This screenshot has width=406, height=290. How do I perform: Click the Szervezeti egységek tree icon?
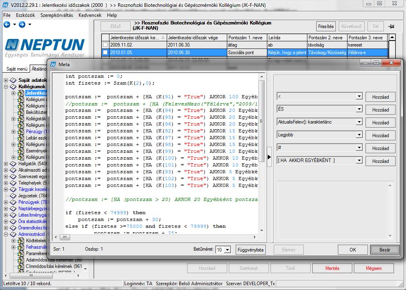pos(13,176)
